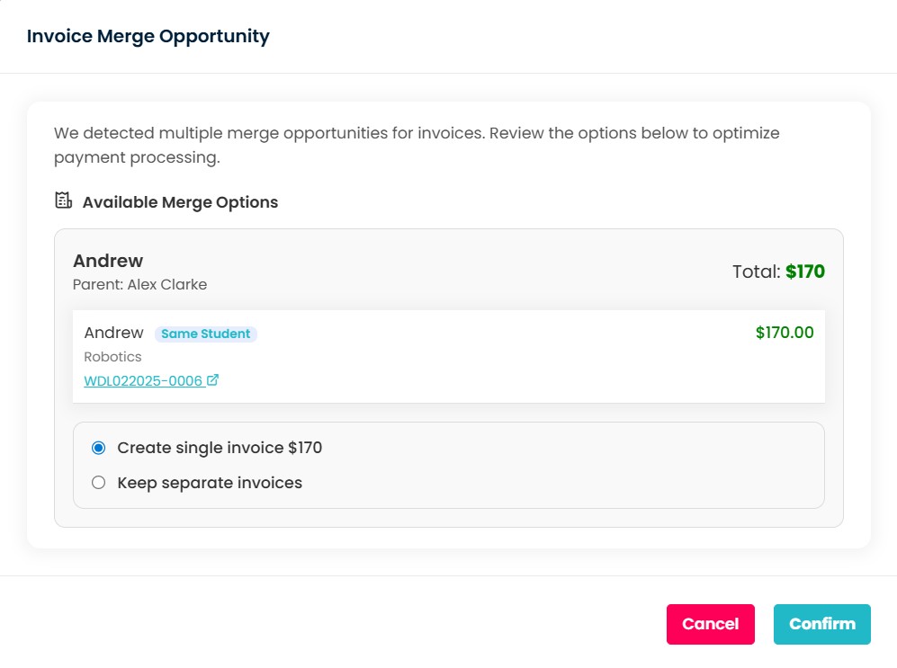The height and width of the screenshot is (668, 897).
Task: Click the Same Student badge
Action: pos(206,334)
